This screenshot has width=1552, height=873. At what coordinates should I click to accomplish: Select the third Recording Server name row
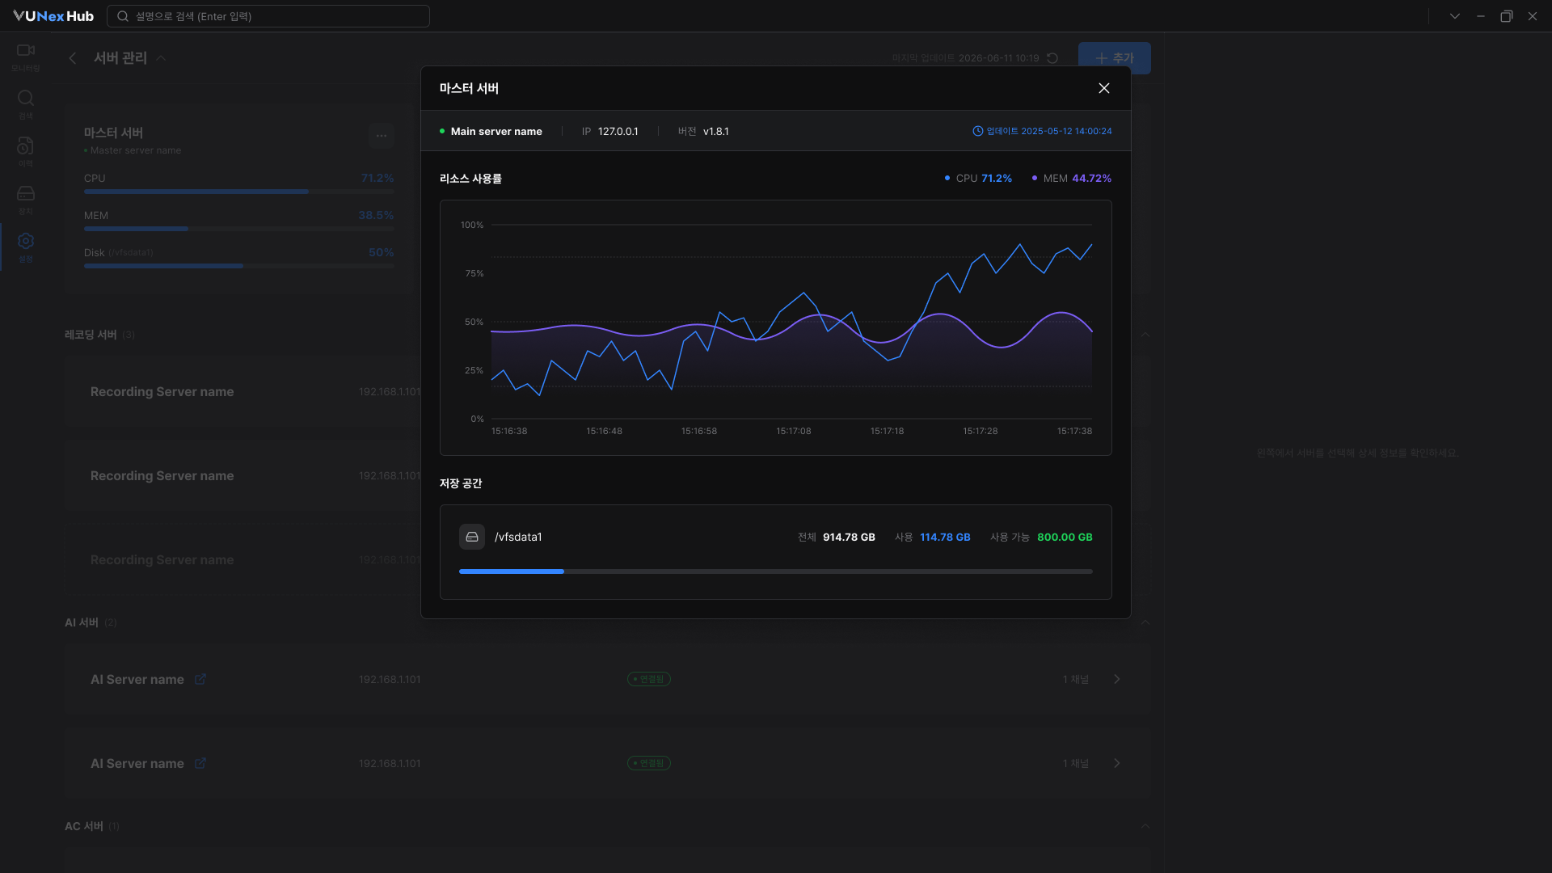[x=608, y=560]
